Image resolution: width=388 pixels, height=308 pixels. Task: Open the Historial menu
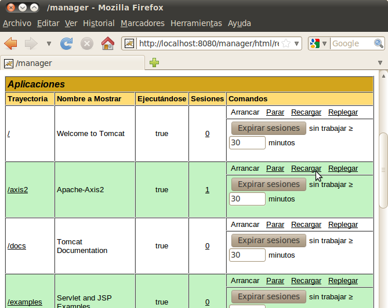99,23
